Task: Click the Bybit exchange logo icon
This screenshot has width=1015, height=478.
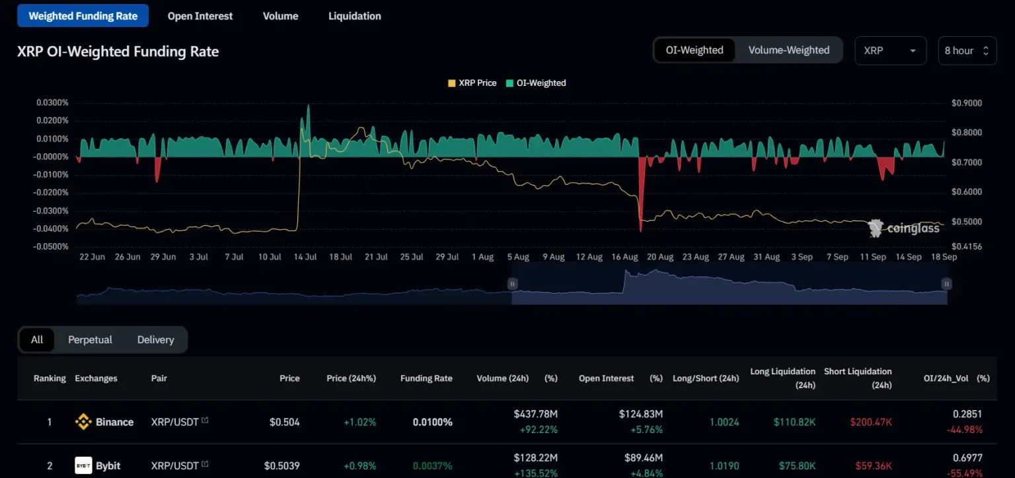Action: click(x=83, y=465)
